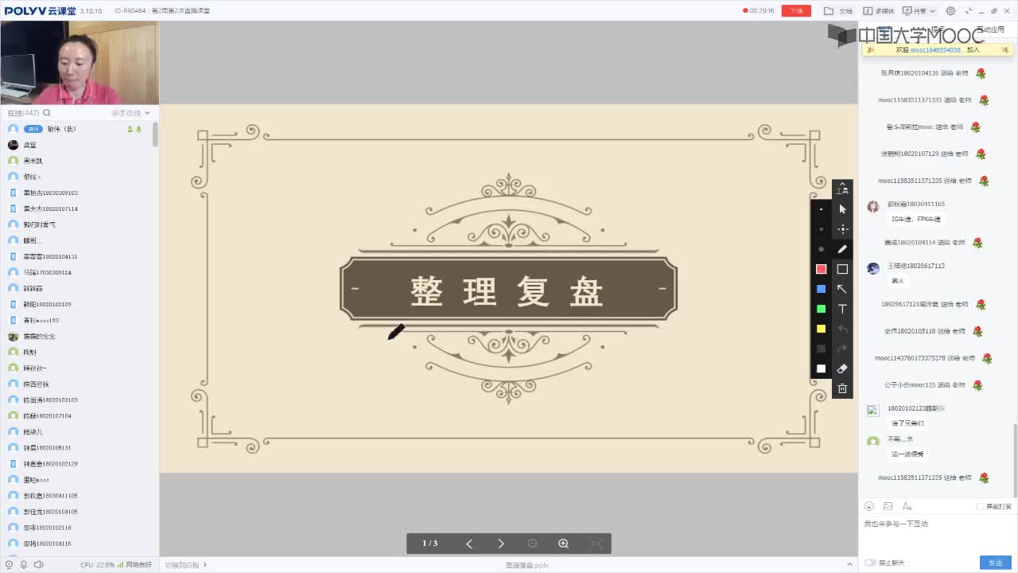Pick the green pen color
The width and height of the screenshot is (1018, 573).
(x=822, y=309)
